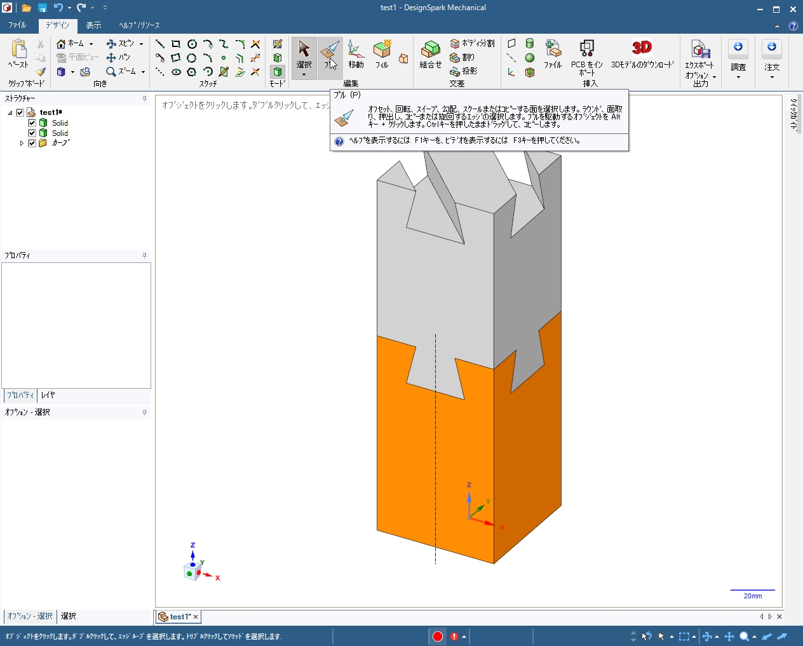Open the ファイル menu tab
The height and width of the screenshot is (646, 803).
17,25
